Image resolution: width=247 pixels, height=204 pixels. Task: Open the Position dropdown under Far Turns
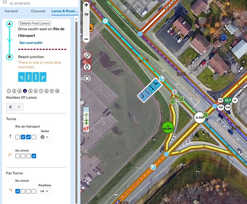pos(45,191)
